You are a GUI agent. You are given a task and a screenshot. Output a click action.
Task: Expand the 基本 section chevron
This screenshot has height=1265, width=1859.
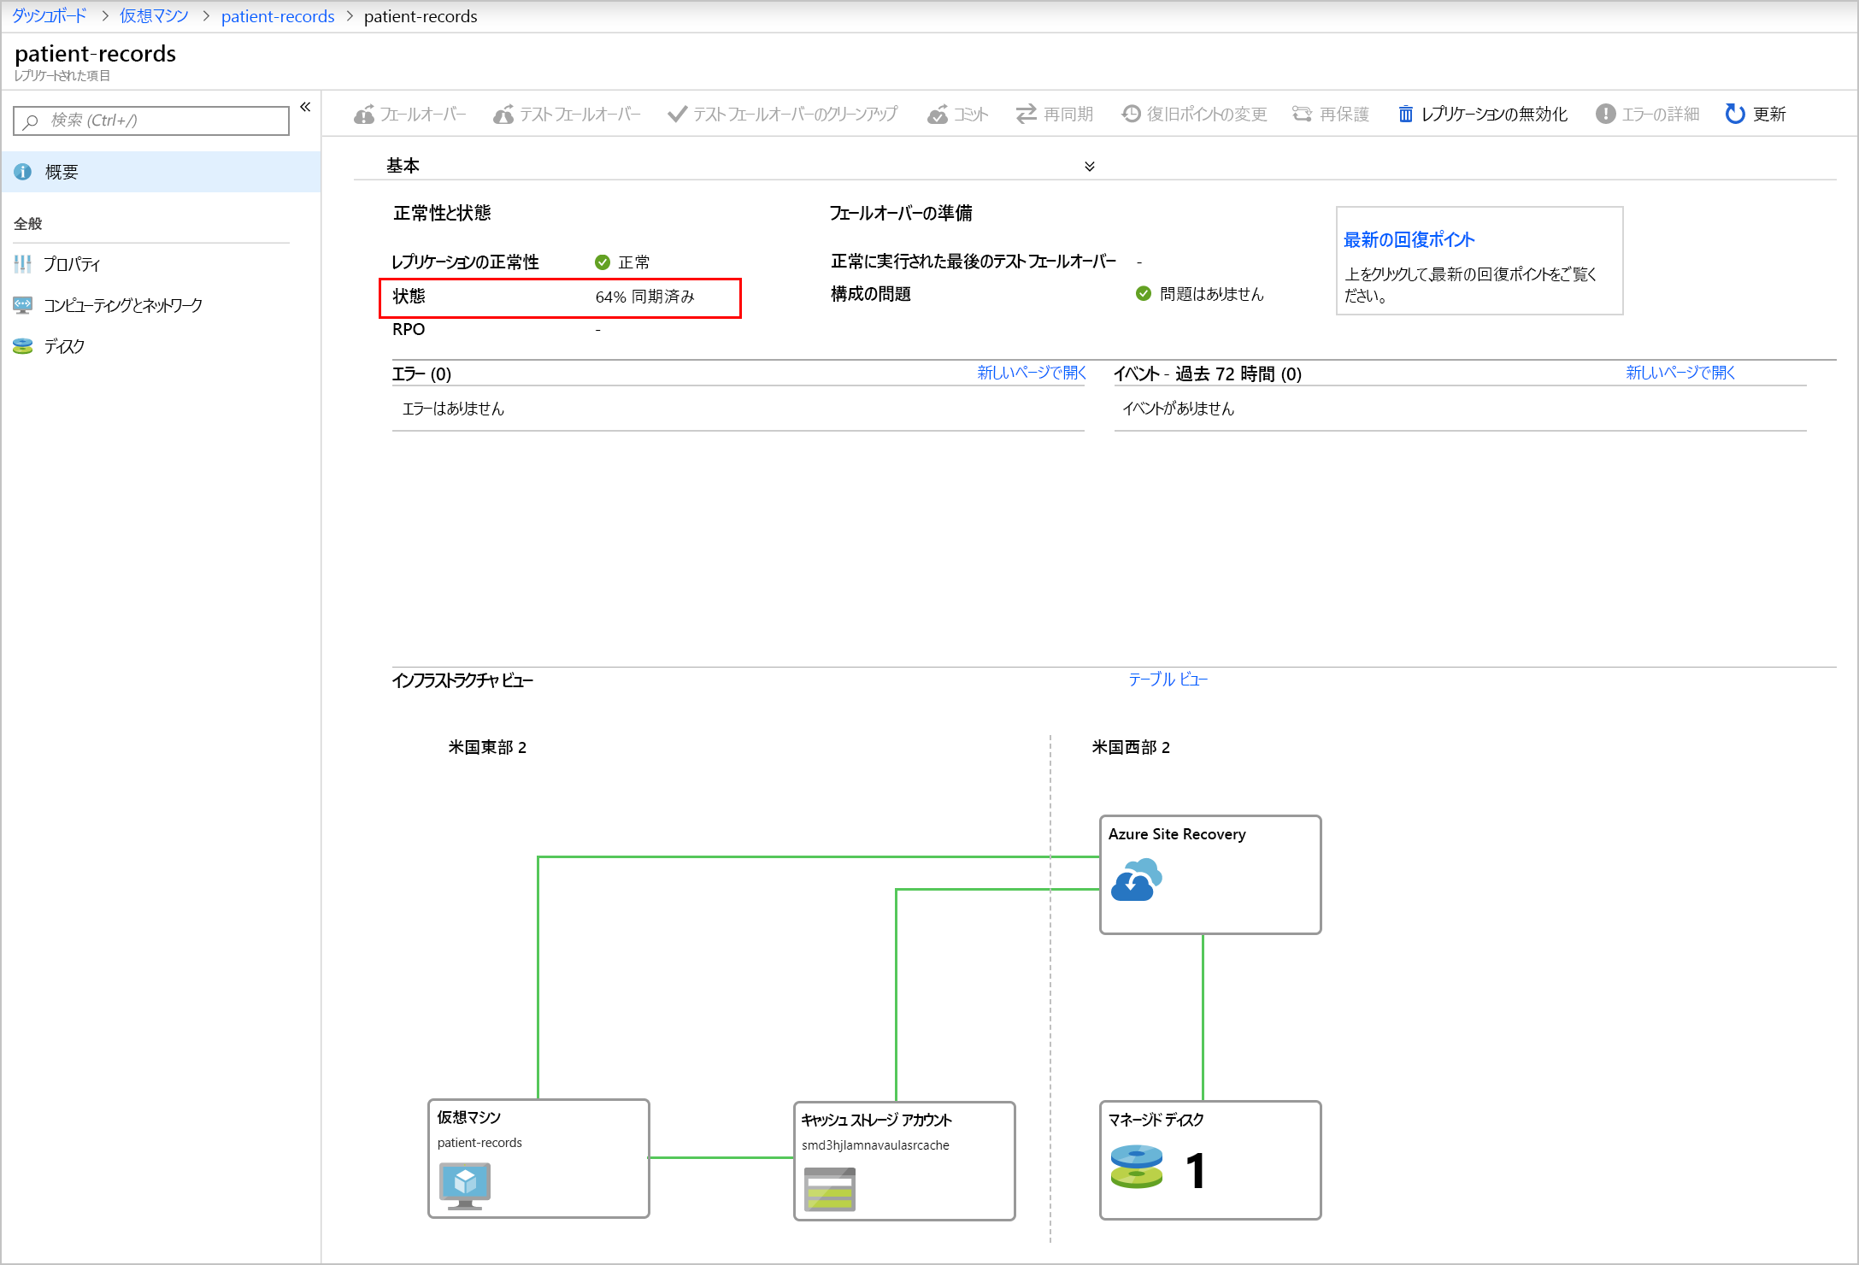tap(1090, 166)
